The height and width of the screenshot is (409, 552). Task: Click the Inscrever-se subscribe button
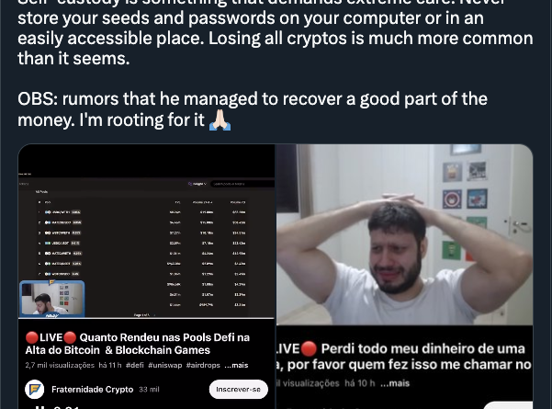238,390
